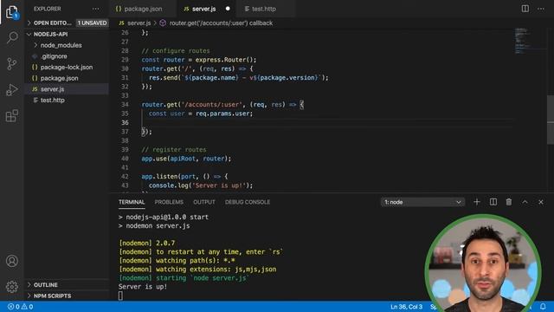Viewport: 554px width, 312px height.
Task: Click the unsaved dot on server.js tab
Action: [228, 9]
